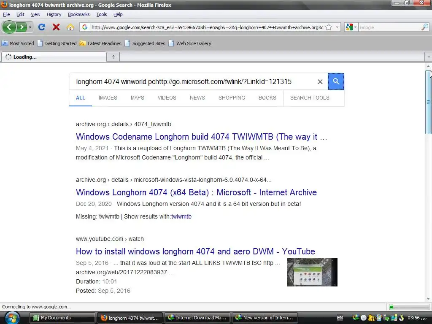Image resolution: width=432 pixels, height=324 pixels.
Task: Select the ALL results tab
Action: coord(81,98)
